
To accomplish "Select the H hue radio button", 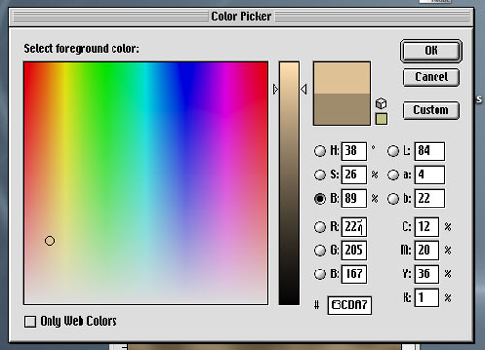I will point(320,151).
